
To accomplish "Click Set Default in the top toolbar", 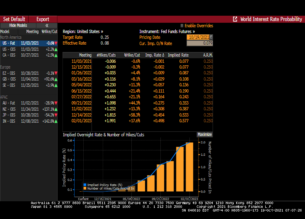I will point(14,19).
